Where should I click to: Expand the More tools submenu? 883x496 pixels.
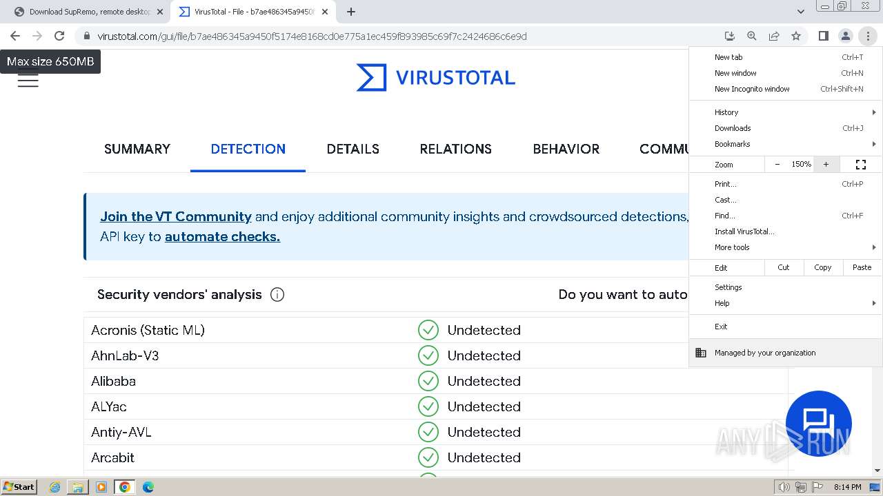786,247
